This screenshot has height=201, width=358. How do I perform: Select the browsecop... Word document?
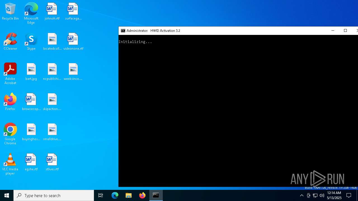[31, 102]
